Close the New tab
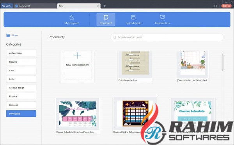 click(97, 6)
